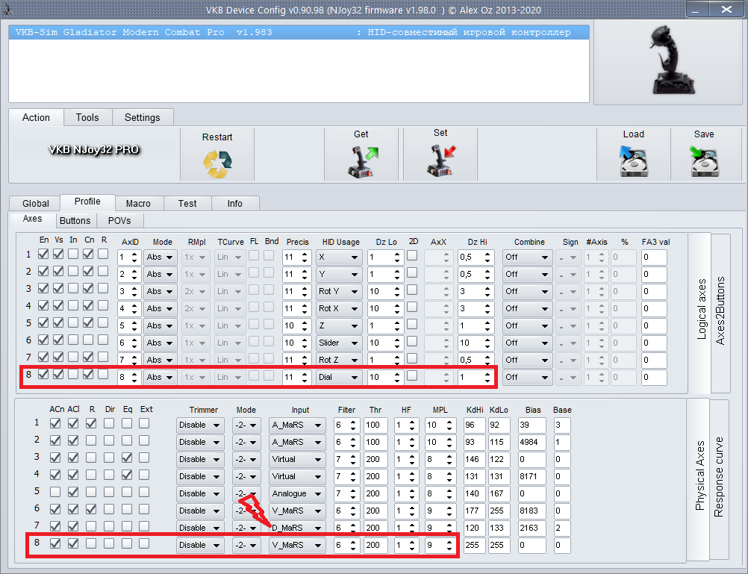Click Thr field for physical axis 1
Screen dimensions: 748x574
[x=376, y=425]
